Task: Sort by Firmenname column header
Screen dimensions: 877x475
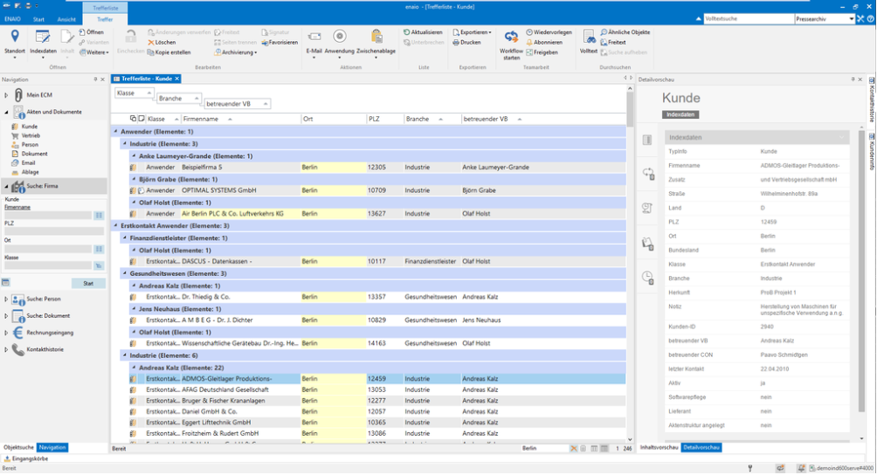Action: (x=201, y=119)
